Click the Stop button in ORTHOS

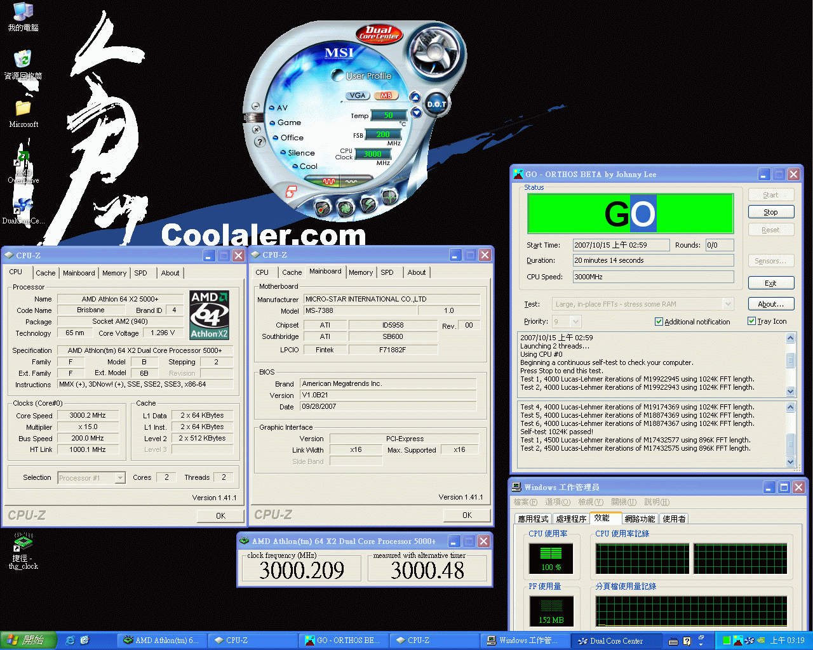pyautogui.click(x=770, y=212)
